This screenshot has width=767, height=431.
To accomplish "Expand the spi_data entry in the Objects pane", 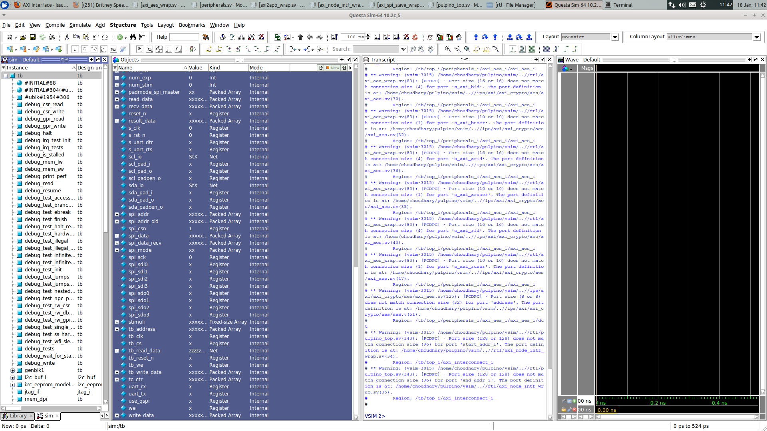I will (117, 235).
